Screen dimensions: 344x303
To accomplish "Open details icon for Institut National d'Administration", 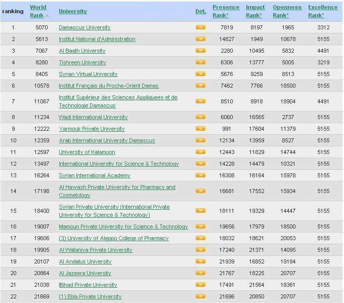I will (x=200, y=39).
